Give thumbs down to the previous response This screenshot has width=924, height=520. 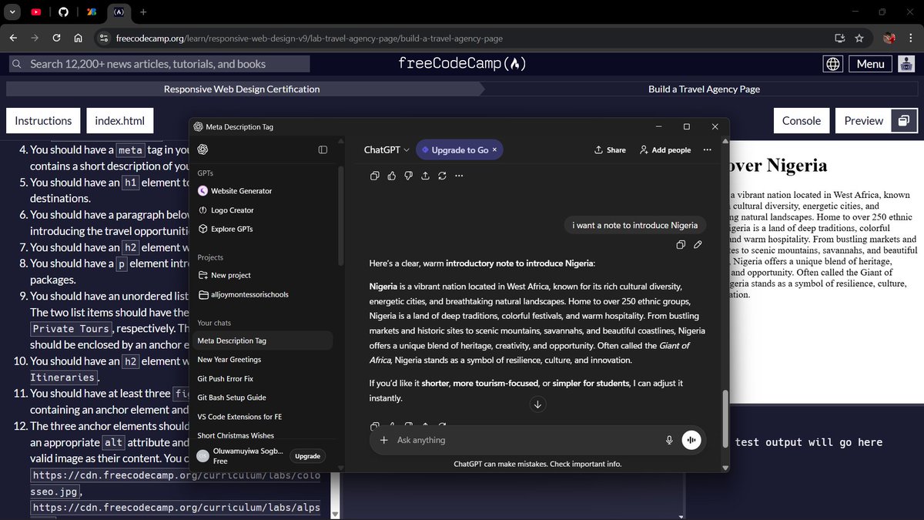408,176
